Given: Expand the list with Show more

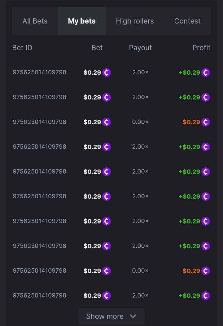Looking at the screenshot, I should 105,316.
